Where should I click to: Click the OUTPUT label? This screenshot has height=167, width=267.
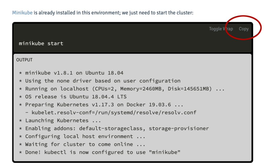(x=24, y=60)
